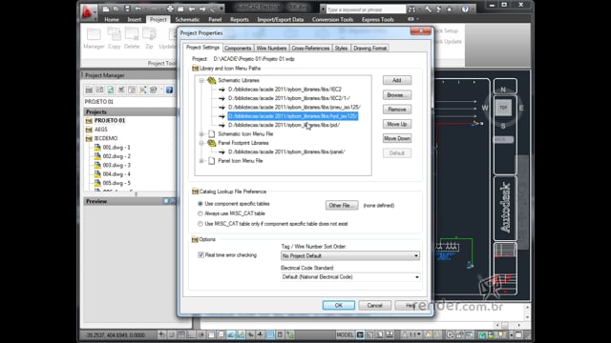Viewport: 611px width, 343px height.
Task: Open the Electrical Code Standard dropdown
Action: (x=350, y=277)
